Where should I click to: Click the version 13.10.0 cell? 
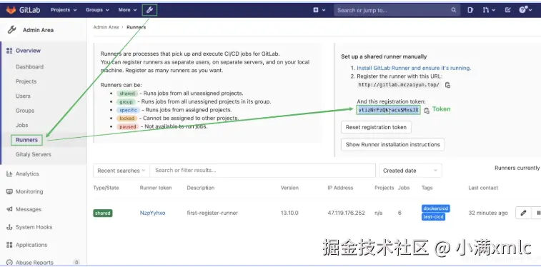pos(289,213)
